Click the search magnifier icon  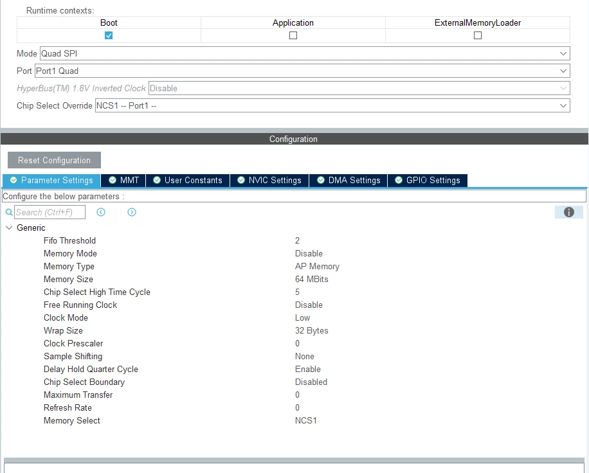9,212
